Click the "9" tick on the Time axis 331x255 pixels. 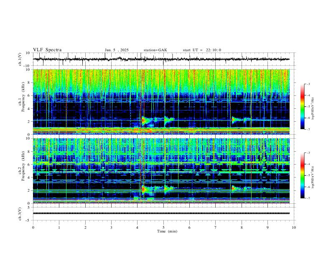tap(267, 227)
